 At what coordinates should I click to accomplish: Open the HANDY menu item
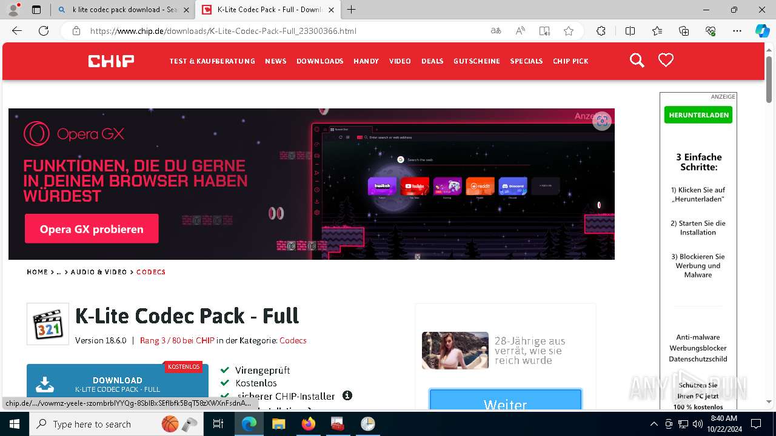366,61
